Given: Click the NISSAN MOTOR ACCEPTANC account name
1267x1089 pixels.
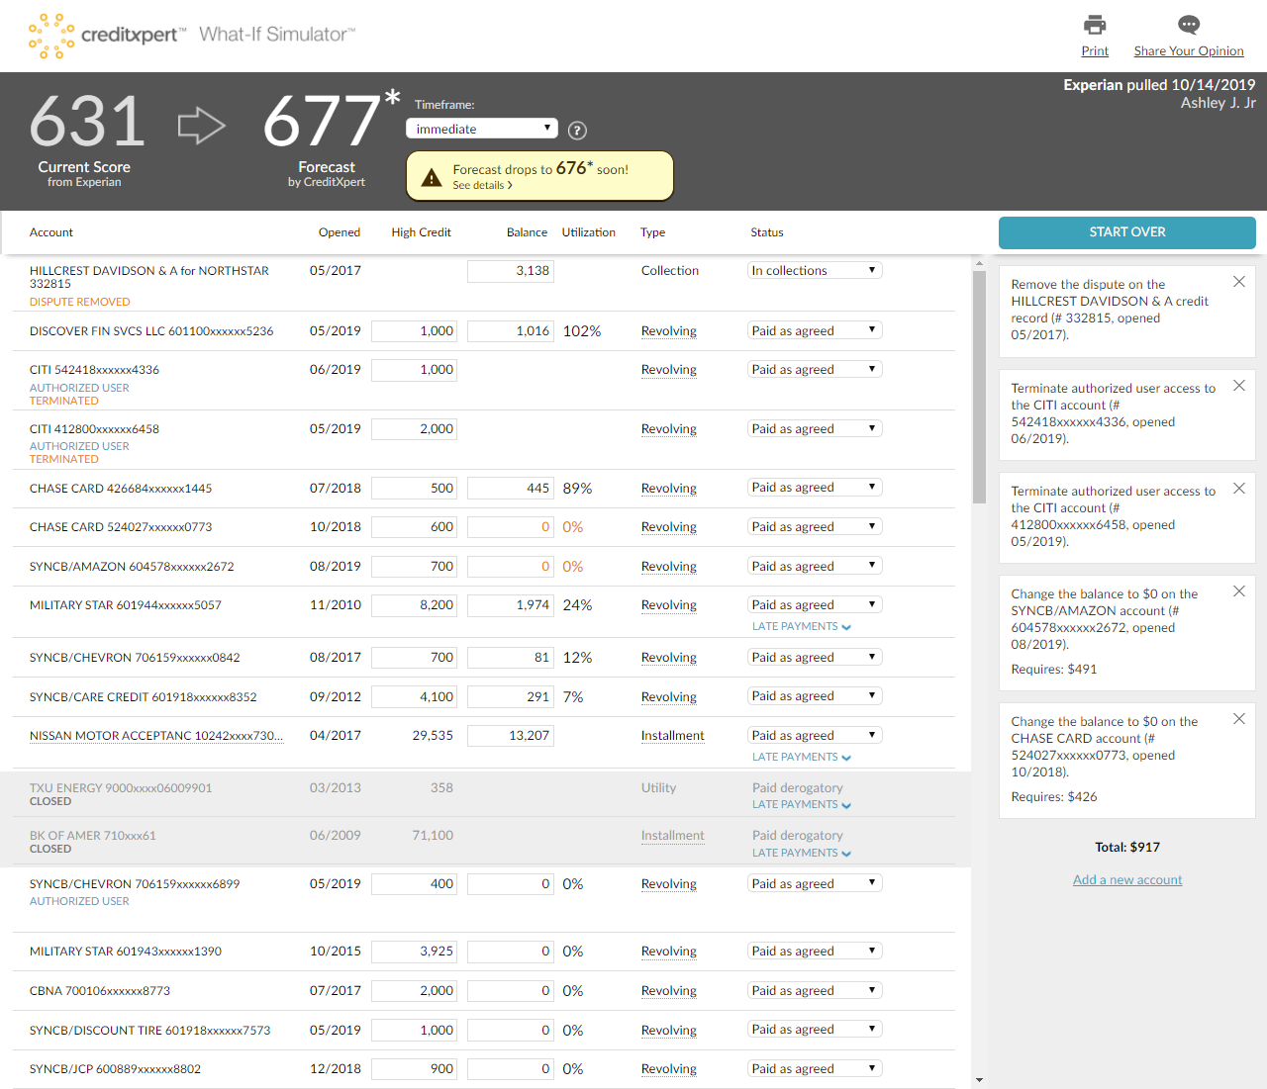Looking at the screenshot, I should click(x=156, y=736).
